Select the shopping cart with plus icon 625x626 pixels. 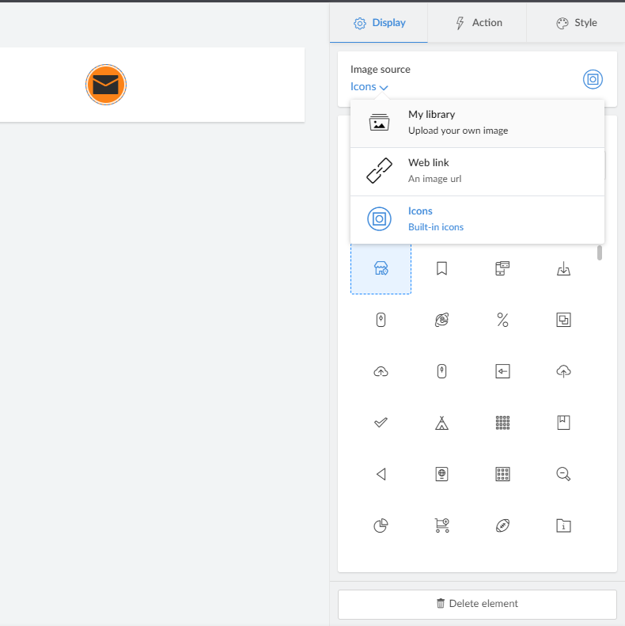tap(441, 525)
